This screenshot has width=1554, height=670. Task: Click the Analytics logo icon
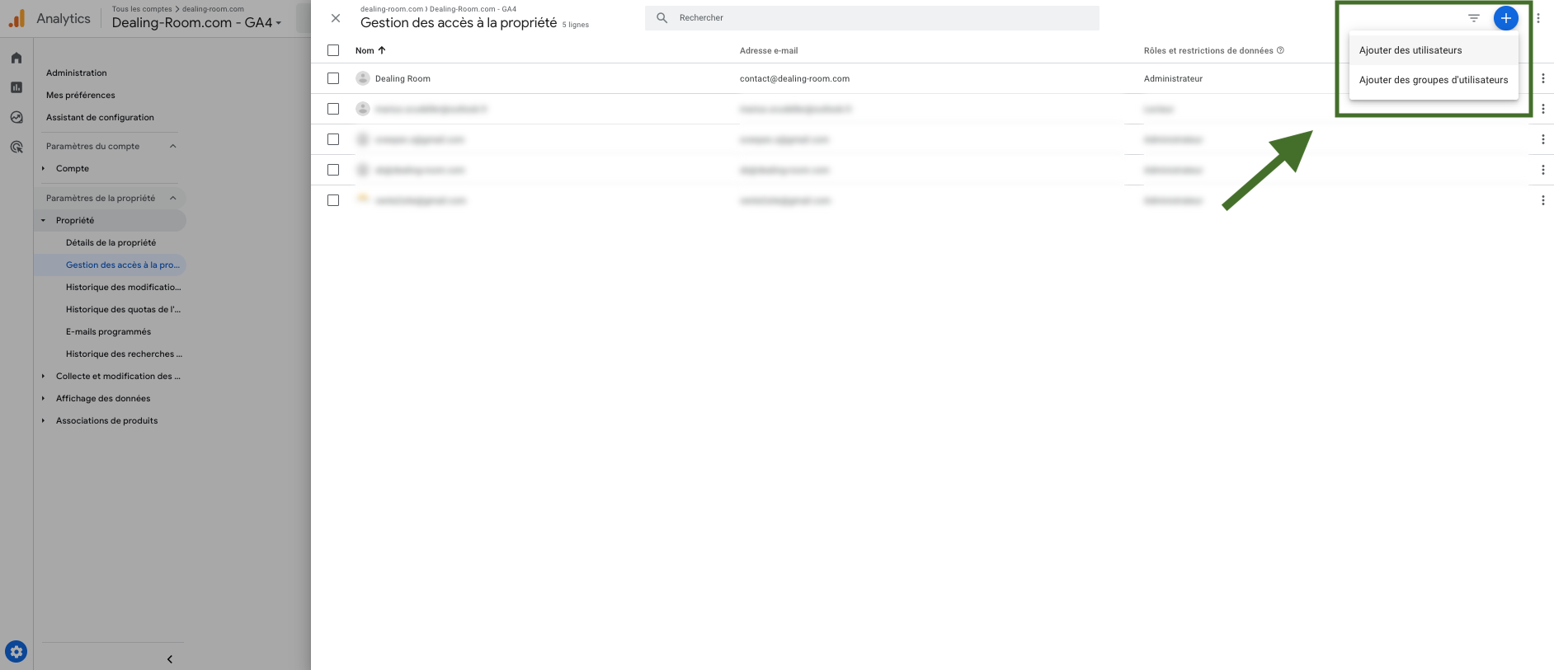click(16, 18)
